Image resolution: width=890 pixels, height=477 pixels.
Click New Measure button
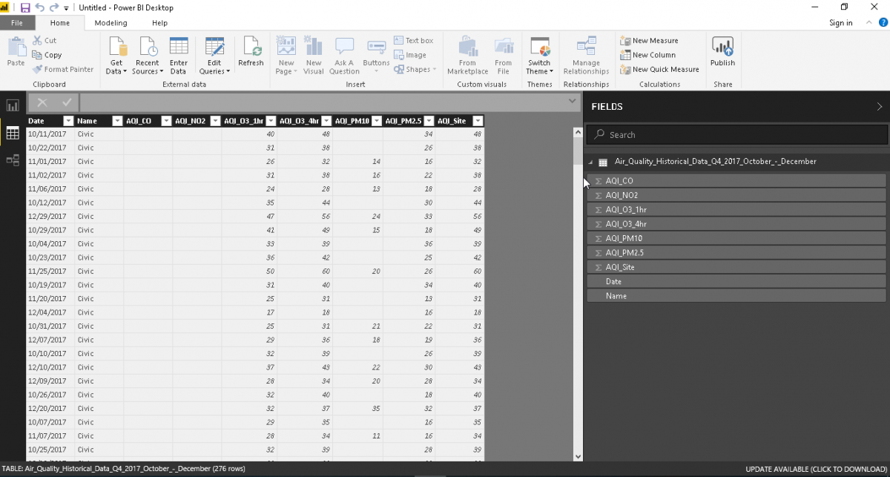pyautogui.click(x=649, y=41)
